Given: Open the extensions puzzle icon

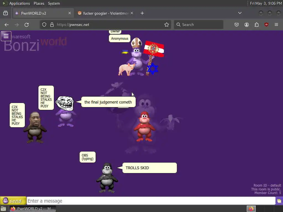Looking at the screenshot, I should (256, 25).
